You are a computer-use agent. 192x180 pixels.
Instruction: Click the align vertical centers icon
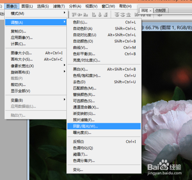tap(80, 15)
